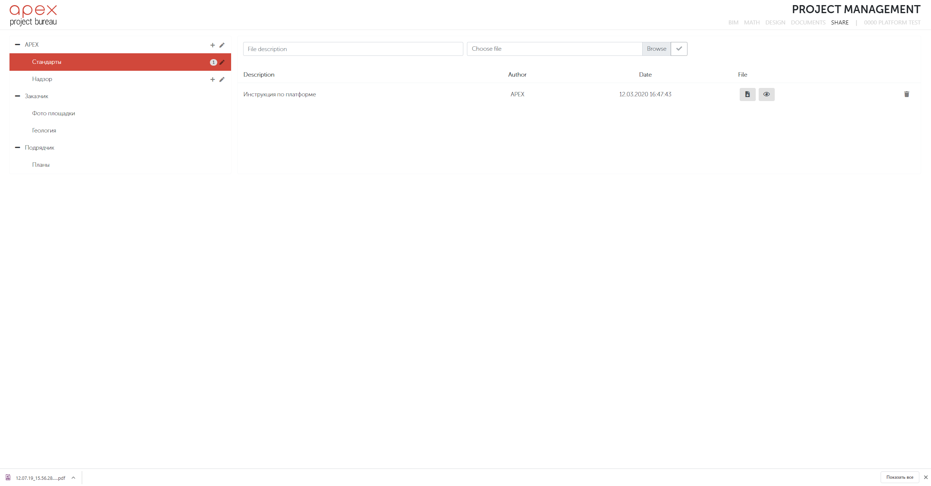The height and width of the screenshot is (486, 931).
Task: Focus the File description input field
Action: click(353, 49)
